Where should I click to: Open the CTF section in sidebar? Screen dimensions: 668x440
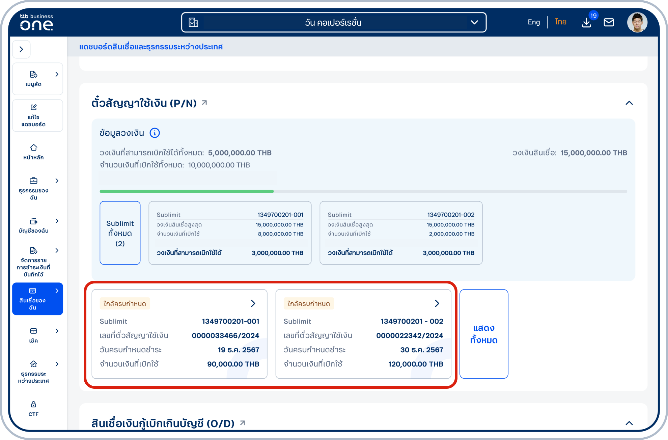tap(33, 408)
